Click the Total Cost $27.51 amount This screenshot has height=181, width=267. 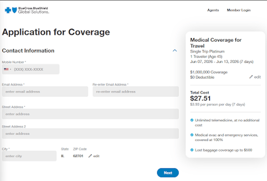click(x=200, y=98)
